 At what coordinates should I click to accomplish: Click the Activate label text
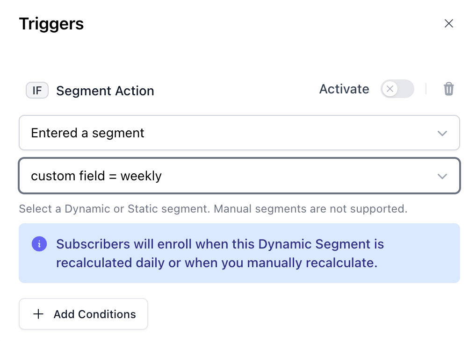(x=344, y=89)
